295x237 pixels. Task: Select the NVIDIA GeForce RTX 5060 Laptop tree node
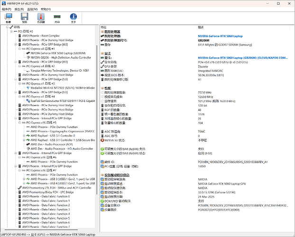58,53
